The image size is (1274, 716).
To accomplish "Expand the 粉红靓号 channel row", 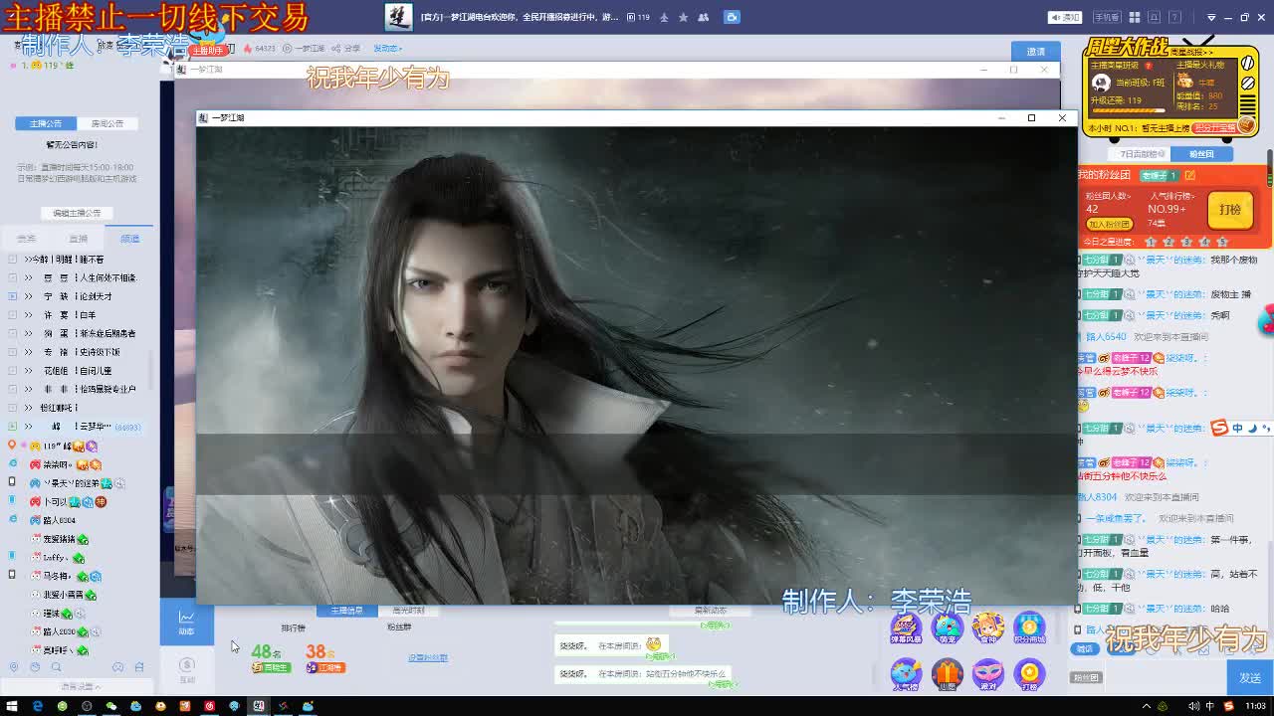I will pos(75,408).
